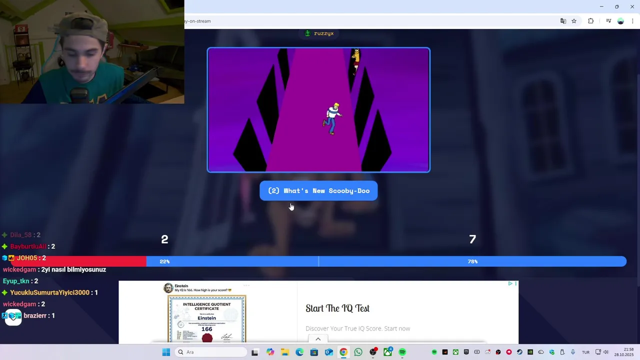640x360 pixels.
Task: Click chat user Eyup_tkn
Action: pyautogui.click(x=16, y=281)
